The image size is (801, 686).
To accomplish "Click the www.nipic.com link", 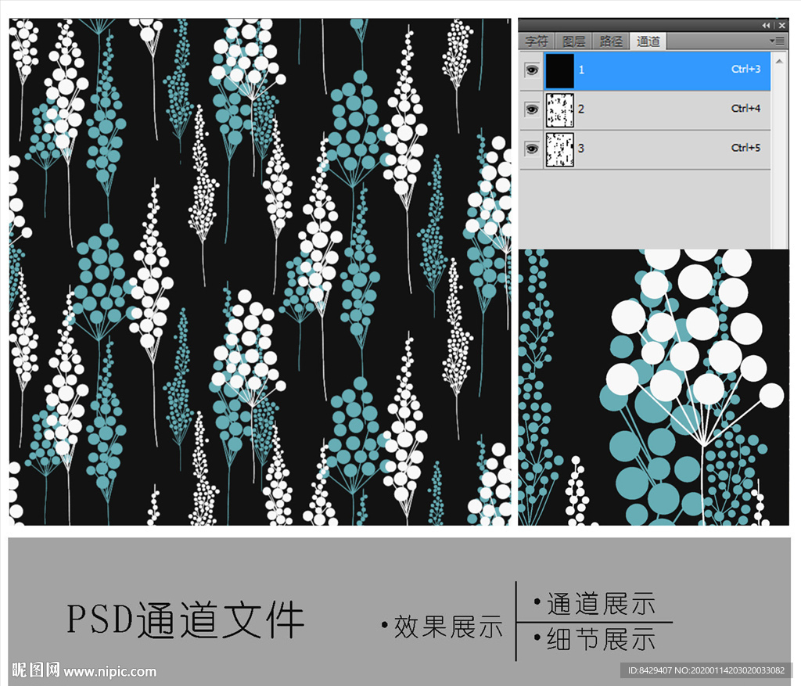I will click(x=110, y=670).
